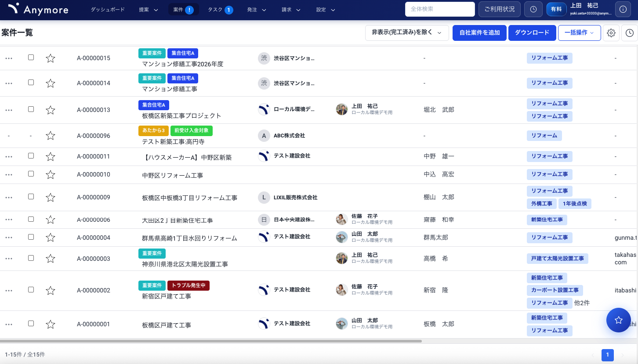Click the Anymore logo in the navigation bar
Viewport: 638px width, 364px height.
click(37, 9)
